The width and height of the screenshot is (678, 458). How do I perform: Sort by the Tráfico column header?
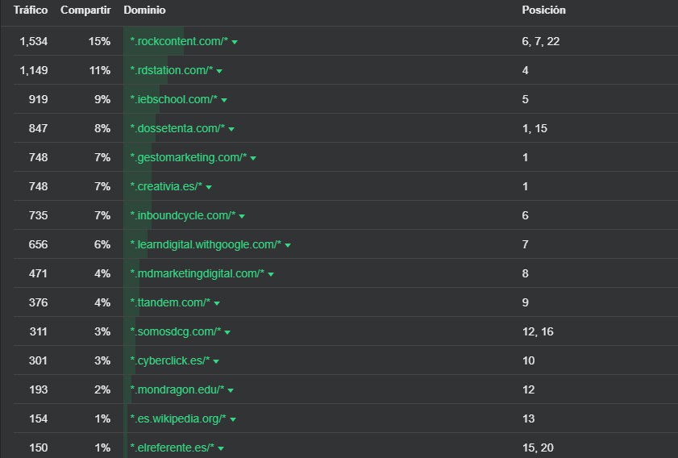(x=31, y=10)
